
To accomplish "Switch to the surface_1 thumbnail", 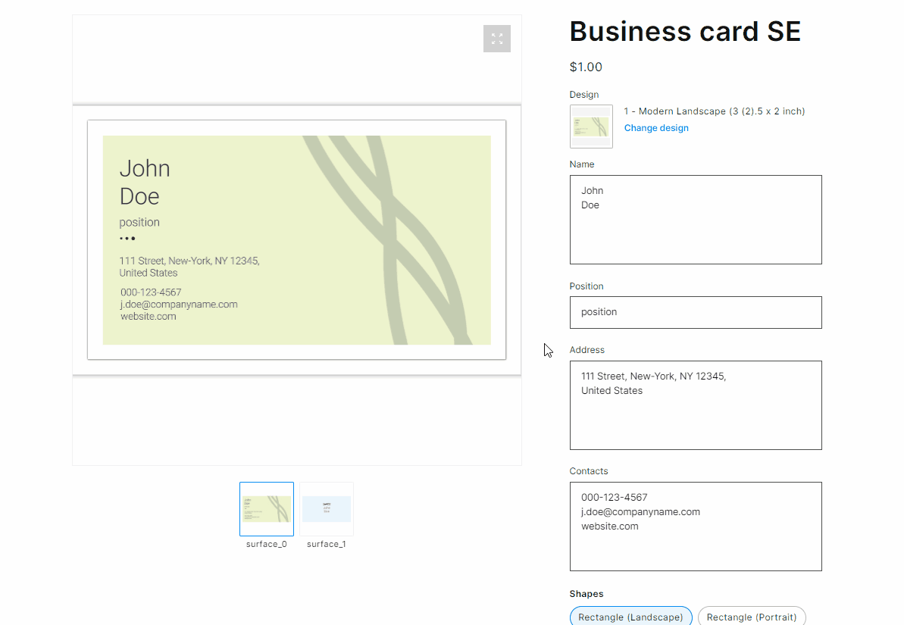I will [327, 509].
